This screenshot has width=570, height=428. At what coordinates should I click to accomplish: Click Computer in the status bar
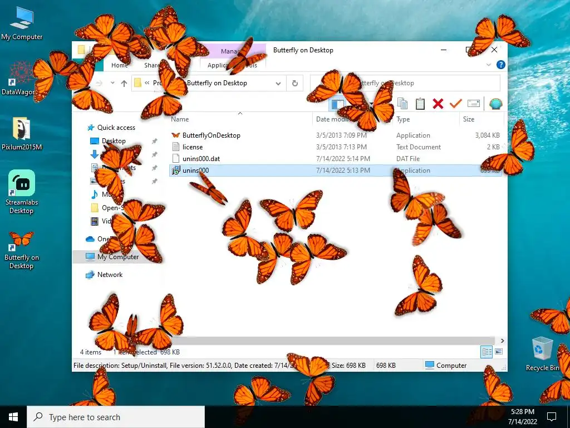[x=446, y=365]
